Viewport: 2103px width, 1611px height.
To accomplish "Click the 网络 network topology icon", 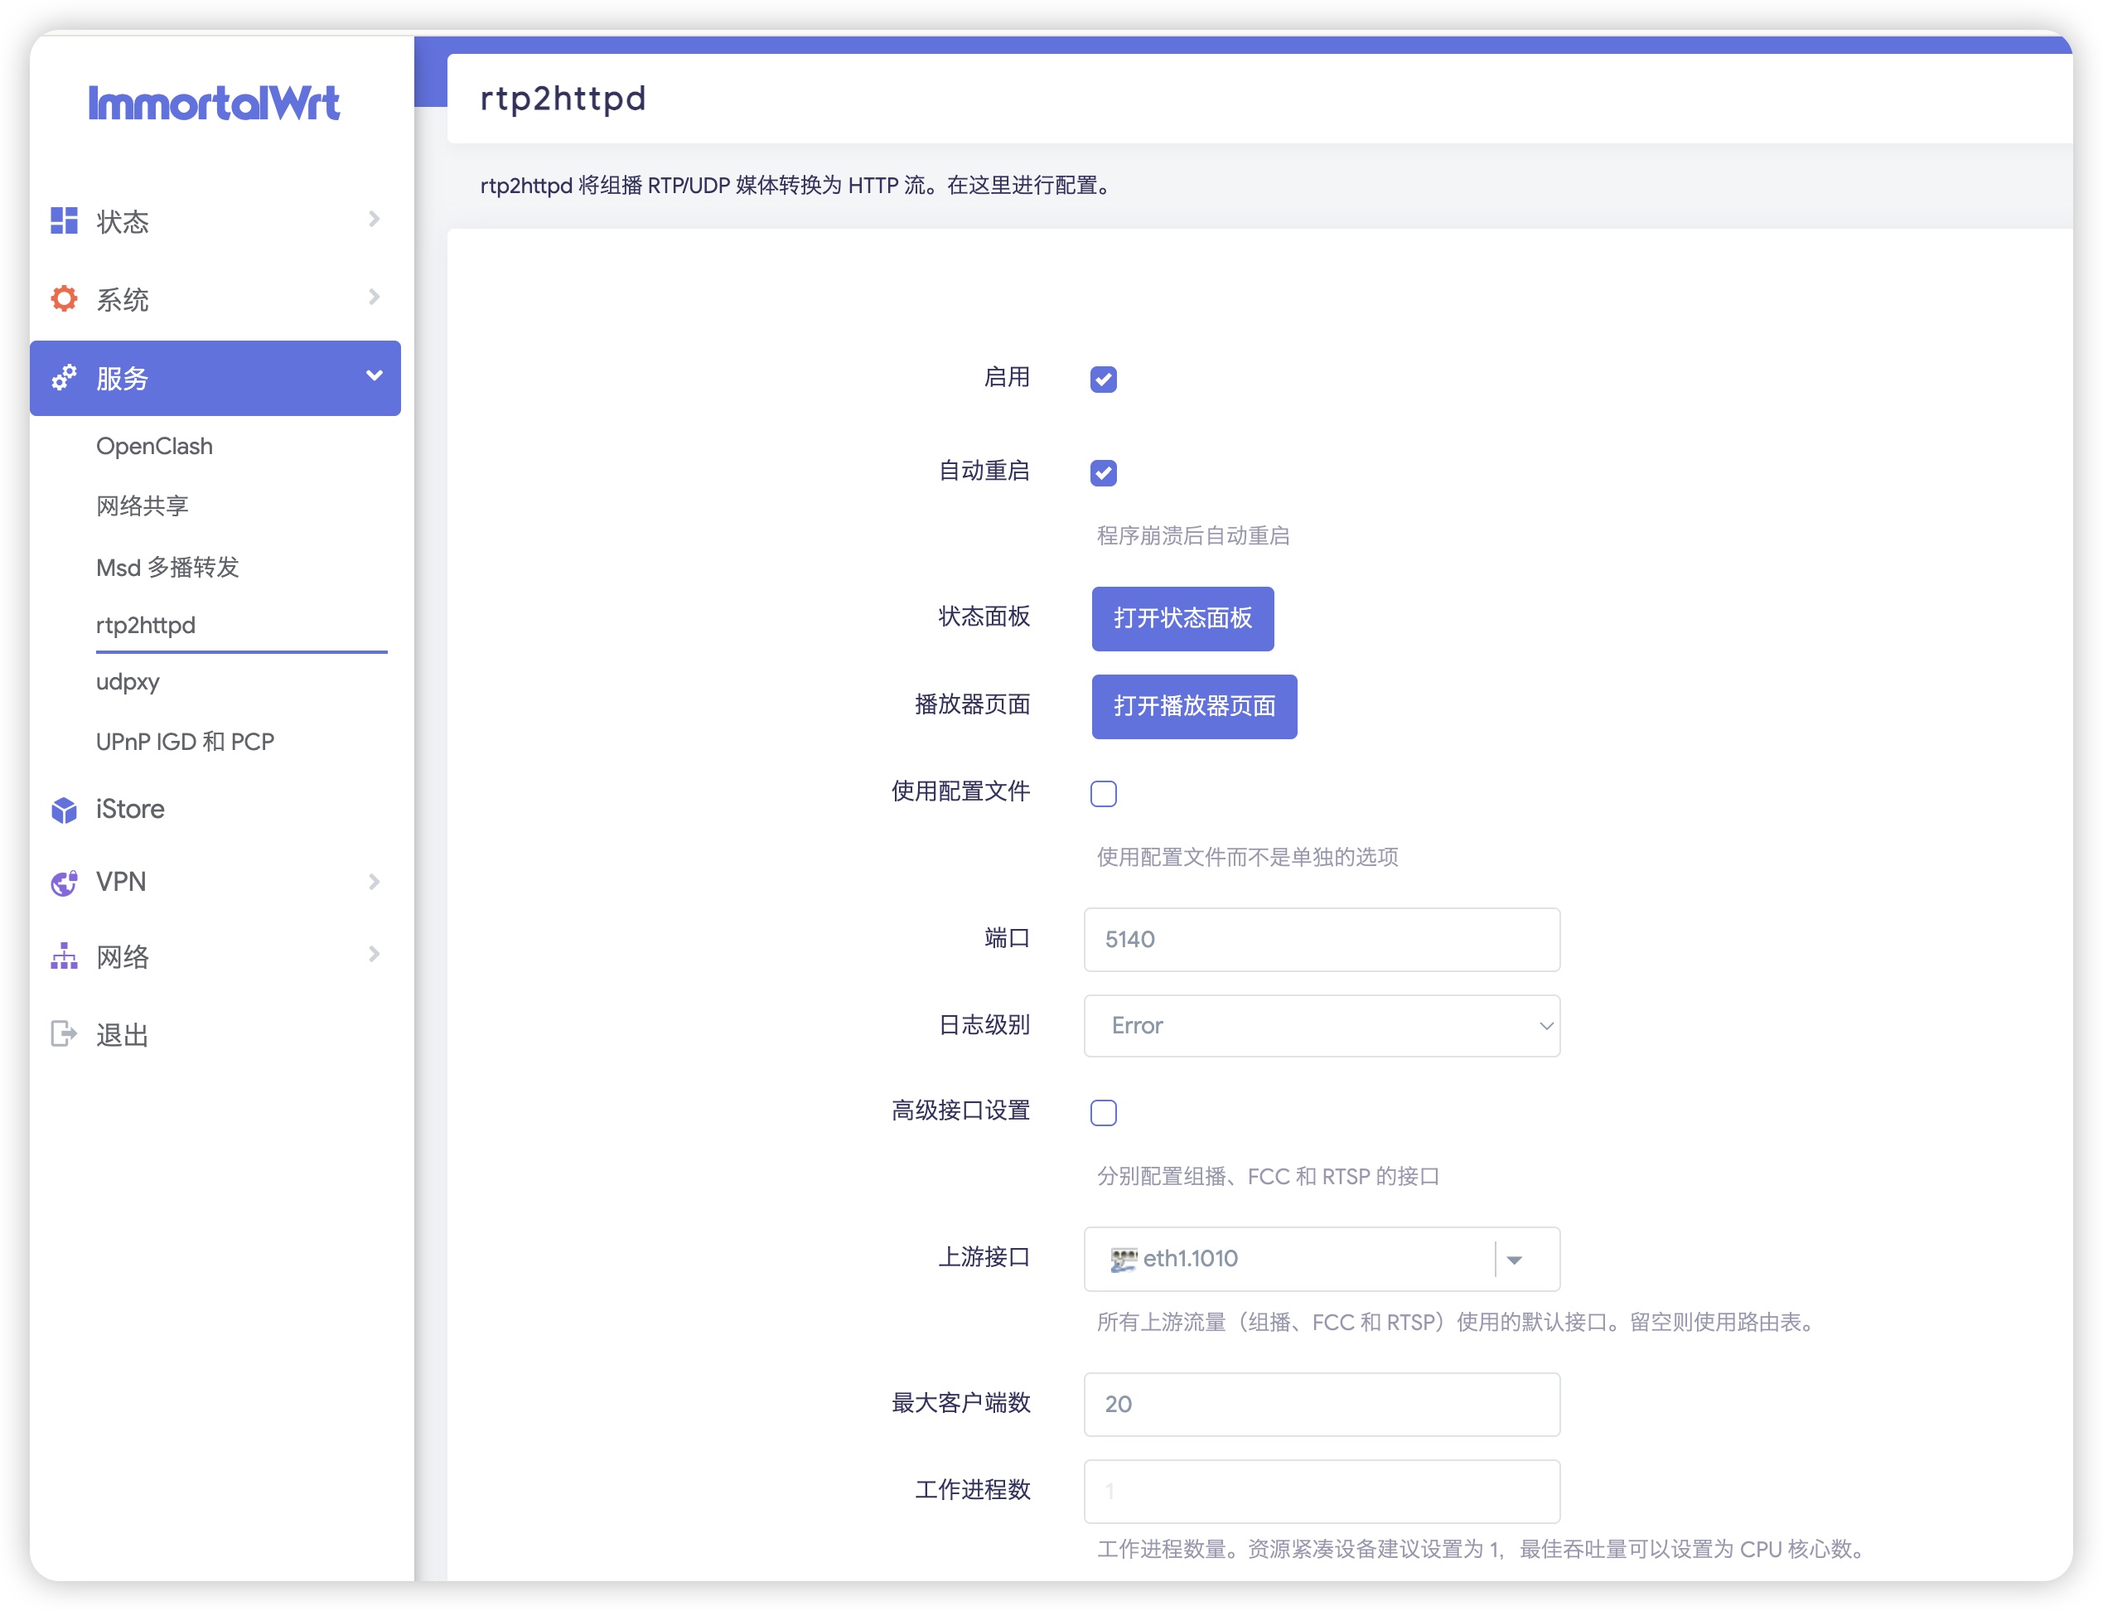I will coord(63,956).
